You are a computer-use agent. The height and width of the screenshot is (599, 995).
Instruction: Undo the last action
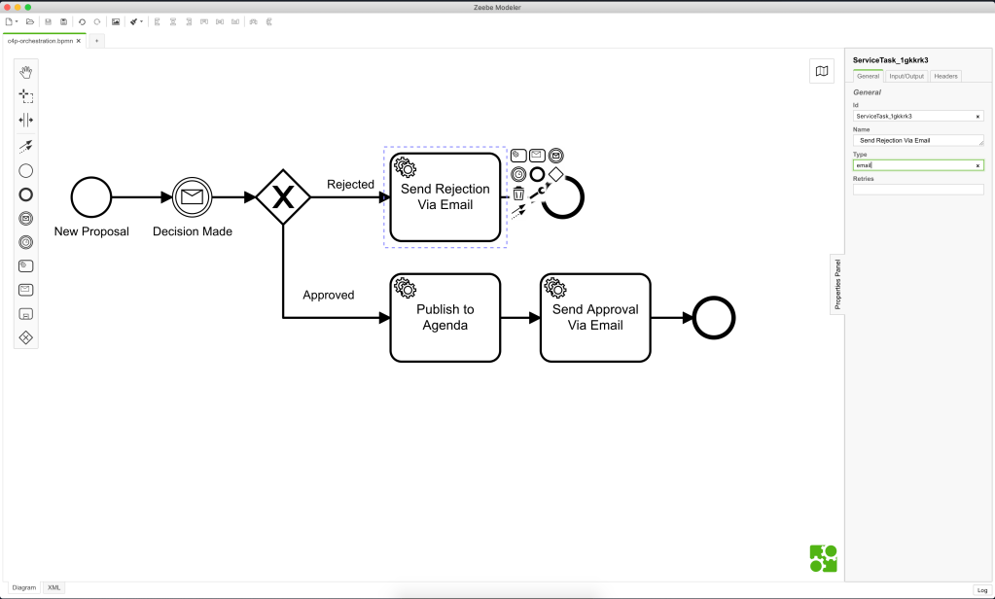(x=82, y=21)
